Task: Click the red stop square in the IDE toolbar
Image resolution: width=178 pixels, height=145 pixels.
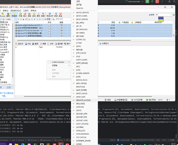Action: pos(157,1)
